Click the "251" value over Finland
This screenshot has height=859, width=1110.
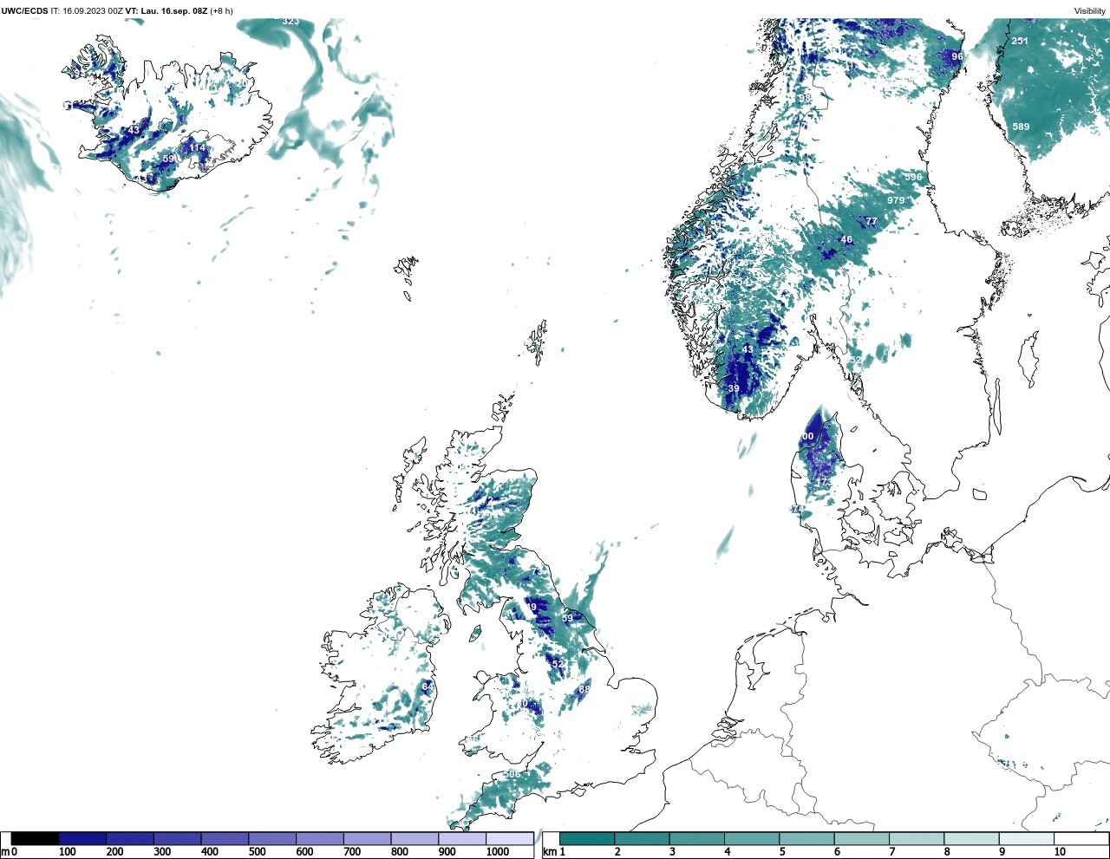coord(1020,42)
